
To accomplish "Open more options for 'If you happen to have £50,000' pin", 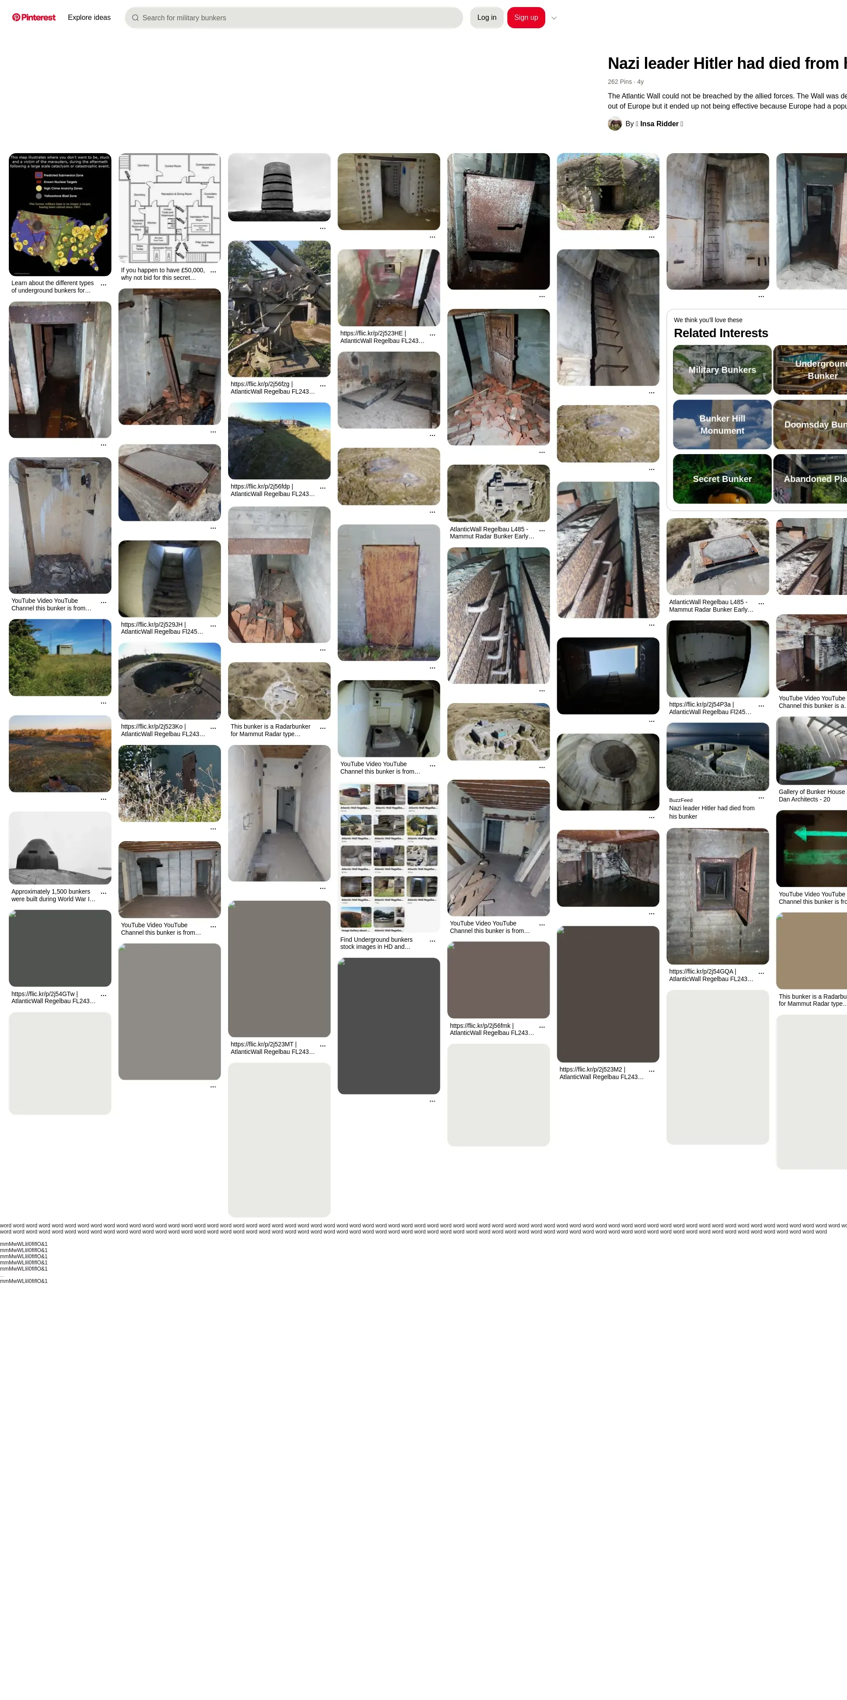I will click(213, 272).
